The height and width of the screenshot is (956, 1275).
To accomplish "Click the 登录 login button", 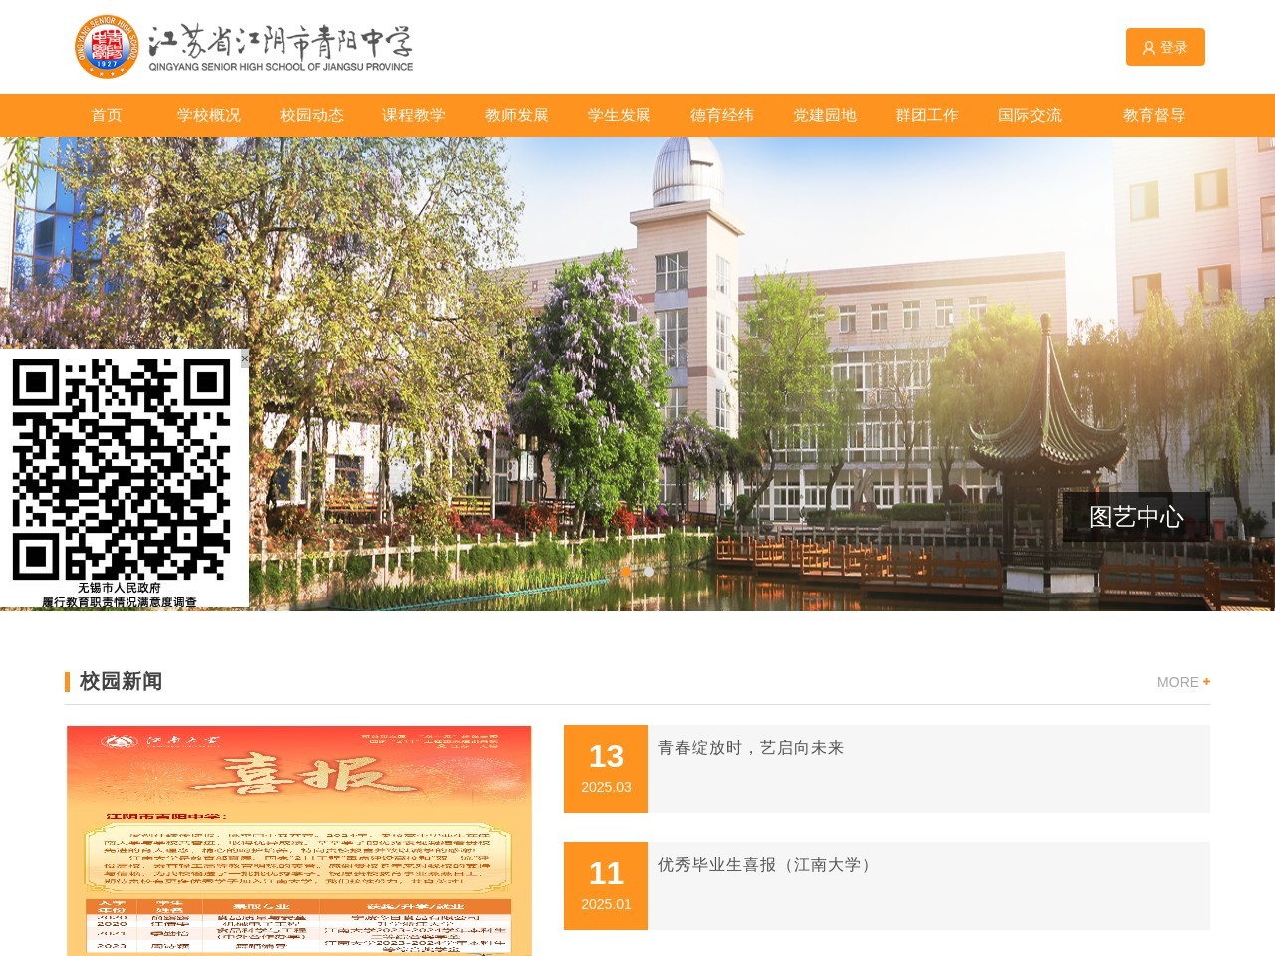I will 1164,47.
